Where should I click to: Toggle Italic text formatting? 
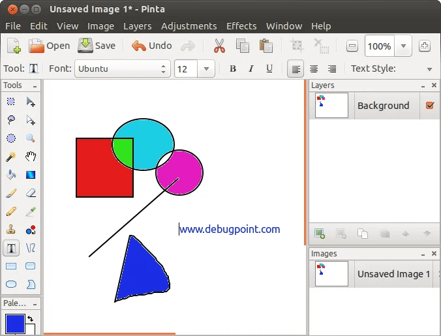251,69
